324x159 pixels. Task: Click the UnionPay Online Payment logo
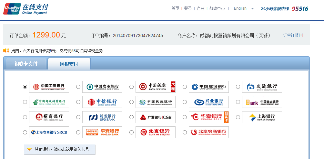[25, 9]
